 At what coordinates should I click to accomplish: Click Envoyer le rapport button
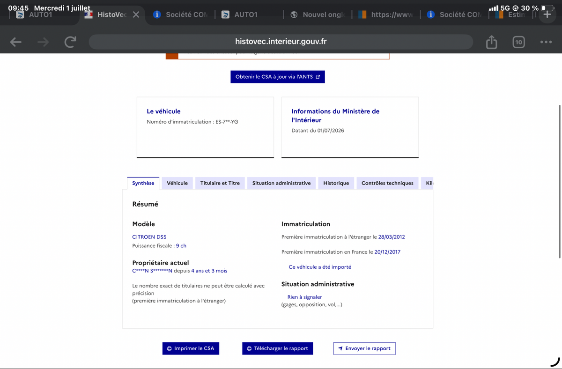coord(364,348)
